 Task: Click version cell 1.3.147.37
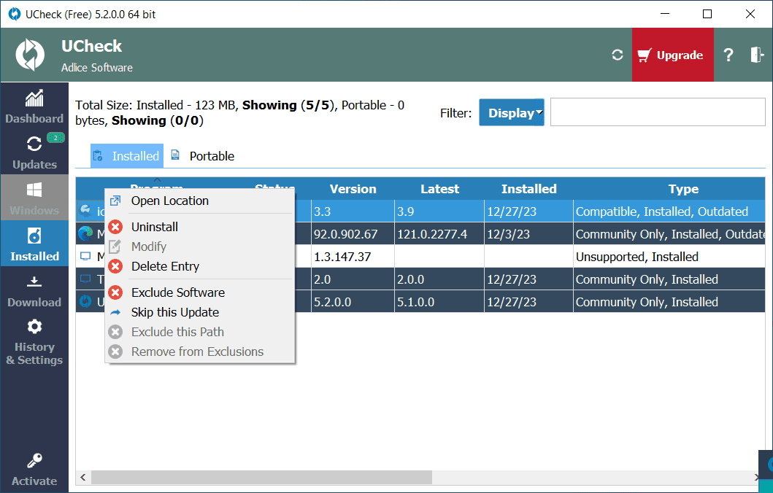353,257
